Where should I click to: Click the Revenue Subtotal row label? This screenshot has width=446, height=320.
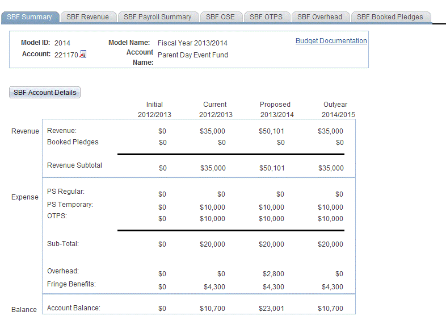(x=74, y=165)
